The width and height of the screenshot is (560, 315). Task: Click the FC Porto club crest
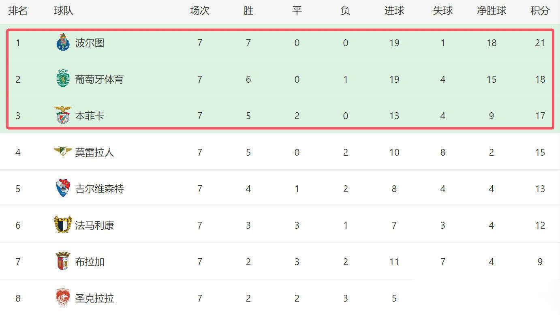[63, 43]
